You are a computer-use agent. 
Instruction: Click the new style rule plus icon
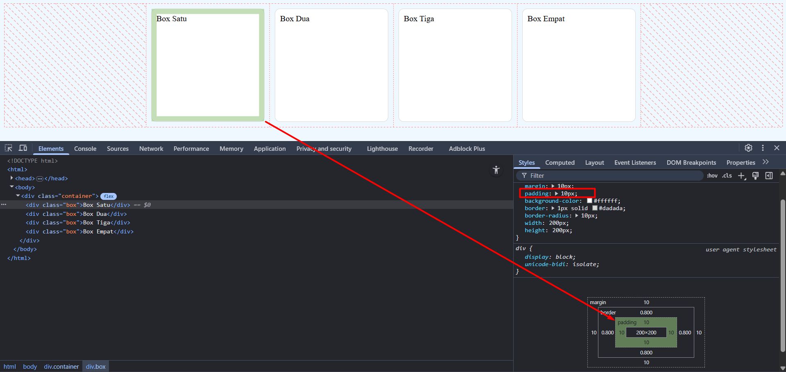pos(741,176)
